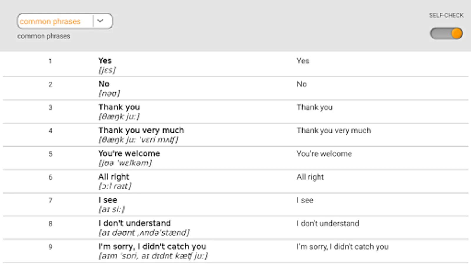Select the 'All right' phrase
This screenshot has height=264, width=471.
(x=114, y=177)
